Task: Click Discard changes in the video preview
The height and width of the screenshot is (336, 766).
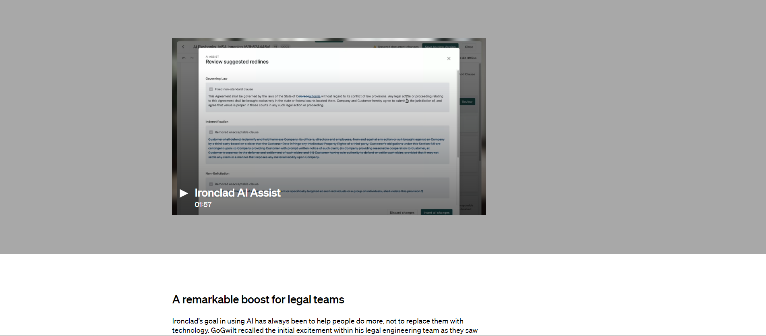Action: pyautogui.click(x=402, y=212)
